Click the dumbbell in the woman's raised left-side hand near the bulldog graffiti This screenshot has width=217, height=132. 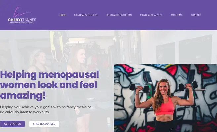coord(139,88)
